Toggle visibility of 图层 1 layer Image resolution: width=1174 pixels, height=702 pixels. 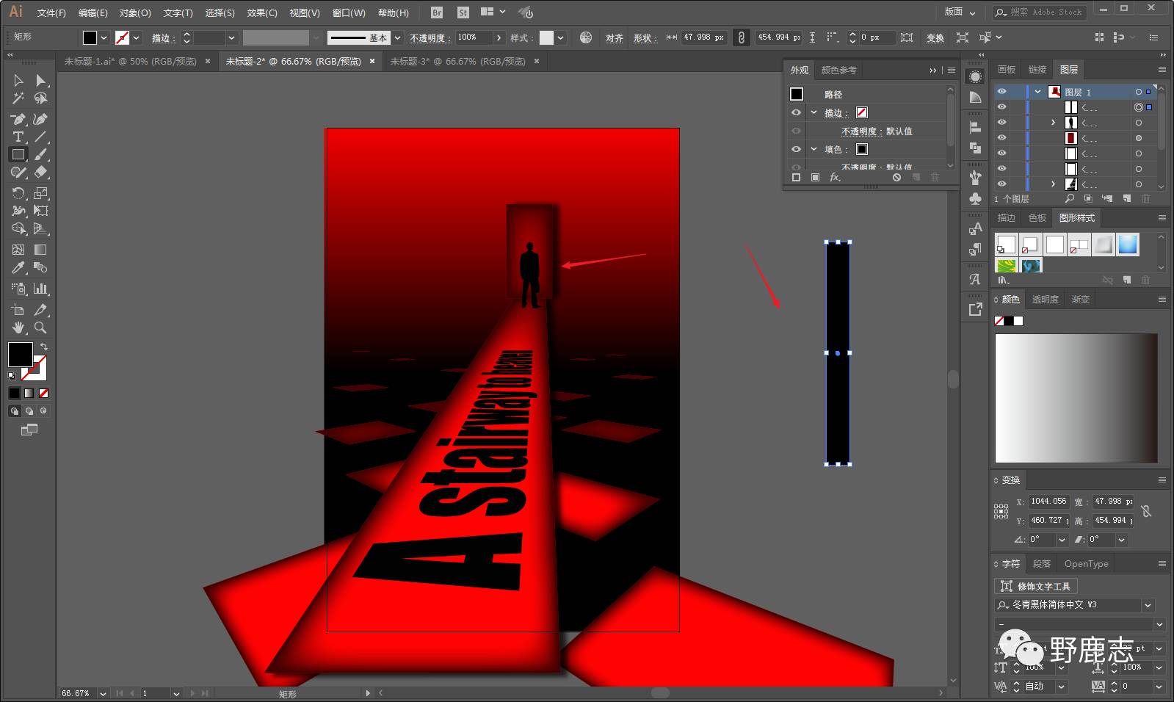pyautogui.click(x=1001, y=92)
